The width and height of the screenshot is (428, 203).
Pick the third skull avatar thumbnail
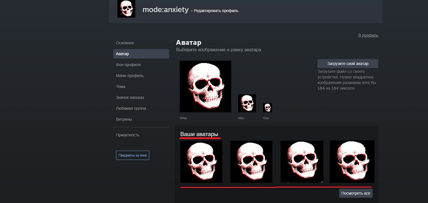pos(302,162)
